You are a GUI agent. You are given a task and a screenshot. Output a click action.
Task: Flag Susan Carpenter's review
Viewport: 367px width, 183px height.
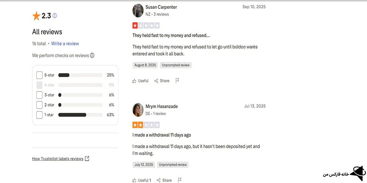[177, 81]
